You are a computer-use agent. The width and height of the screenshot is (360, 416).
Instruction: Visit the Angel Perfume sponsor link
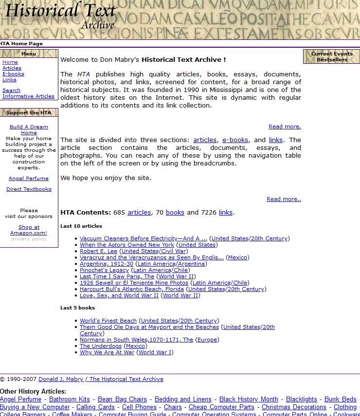click(x=29, y=179)
